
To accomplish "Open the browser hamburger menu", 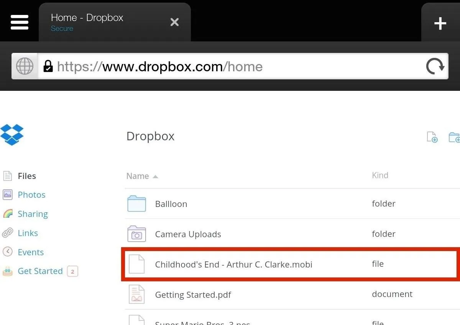I will coord(20,22).
